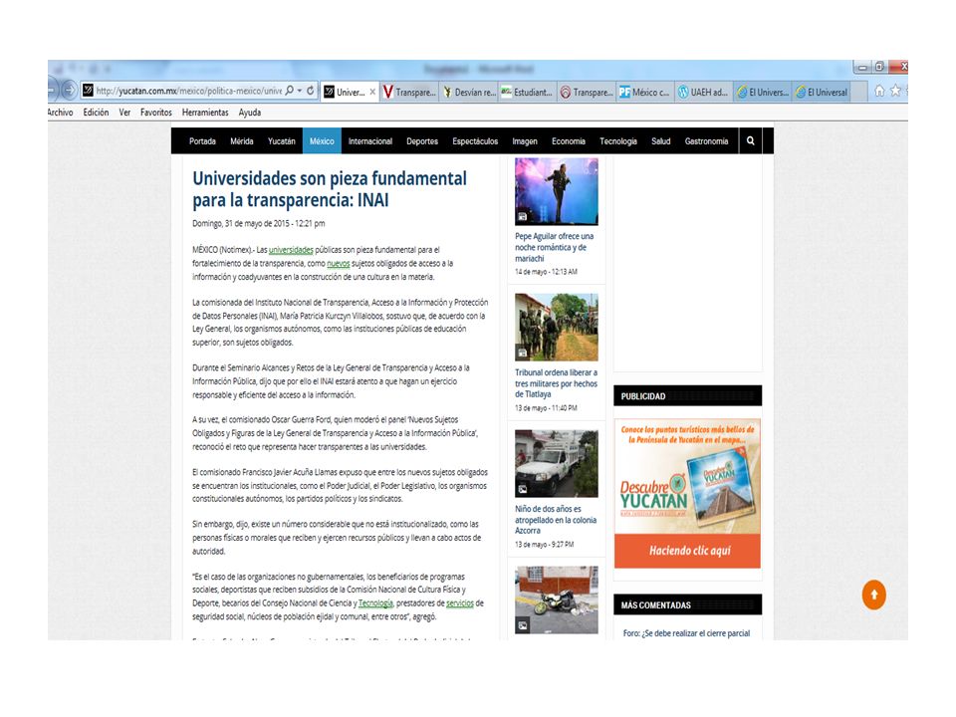Open the Edición menu
The height and width of the screenshot is (717, 956).
96,113
